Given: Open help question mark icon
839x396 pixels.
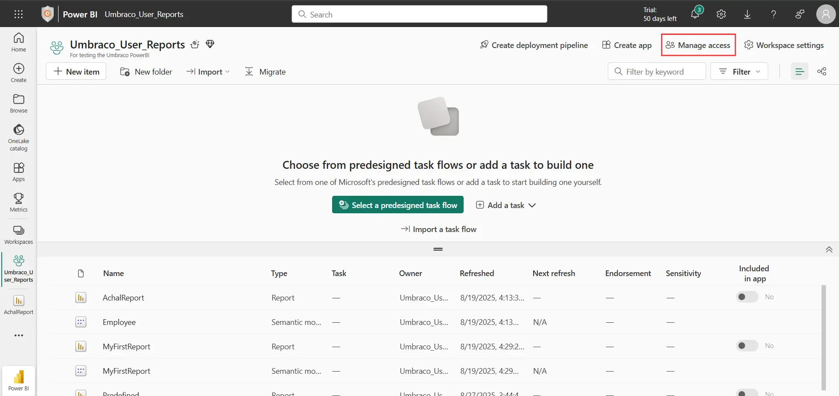Looking at the screenshot, I should [773, 14].
